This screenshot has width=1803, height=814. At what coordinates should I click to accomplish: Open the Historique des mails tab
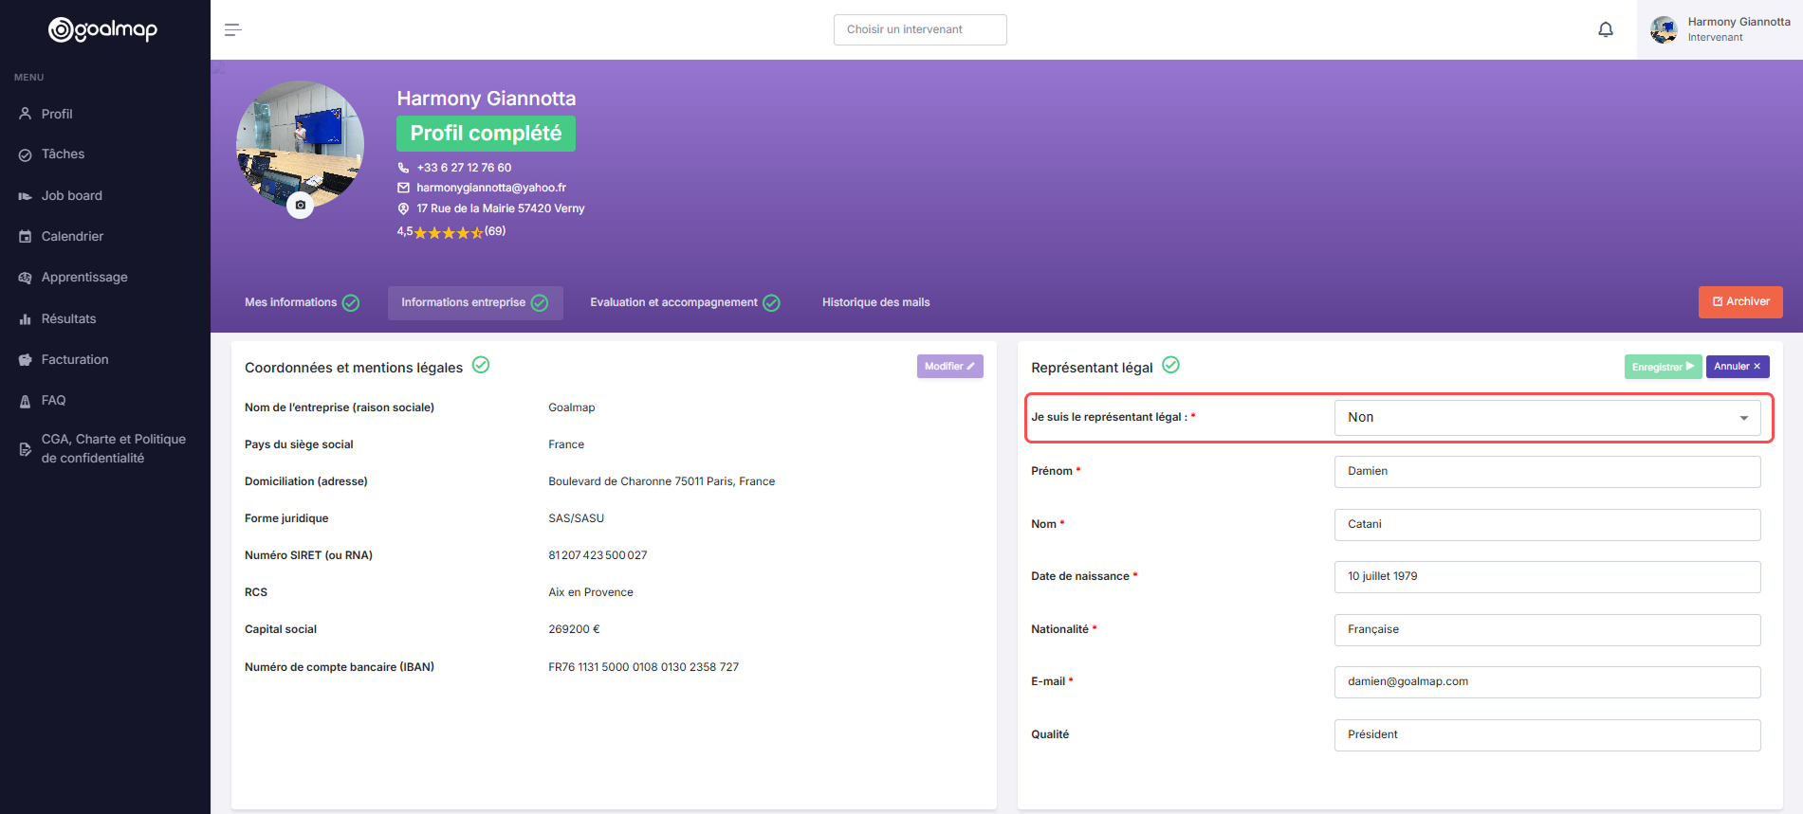pos(875,303)
